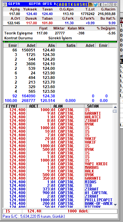Click the yellow 'A' shortcut letter in title bar
This screenshot has width=123, height=222.
[60, 5]
